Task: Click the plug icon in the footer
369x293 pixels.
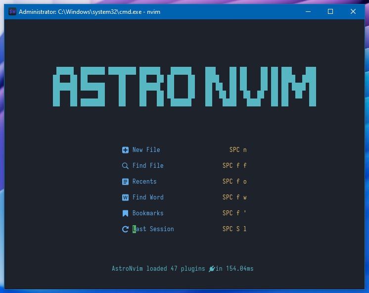Action: [x=212, y=269]
